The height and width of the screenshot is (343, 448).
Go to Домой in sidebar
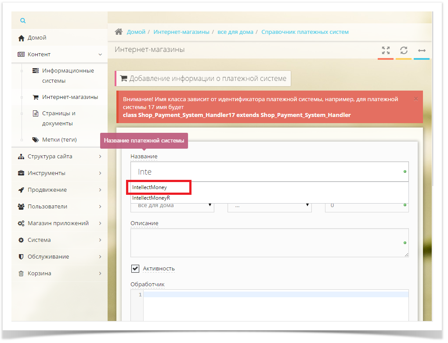(x=37, y=38)
